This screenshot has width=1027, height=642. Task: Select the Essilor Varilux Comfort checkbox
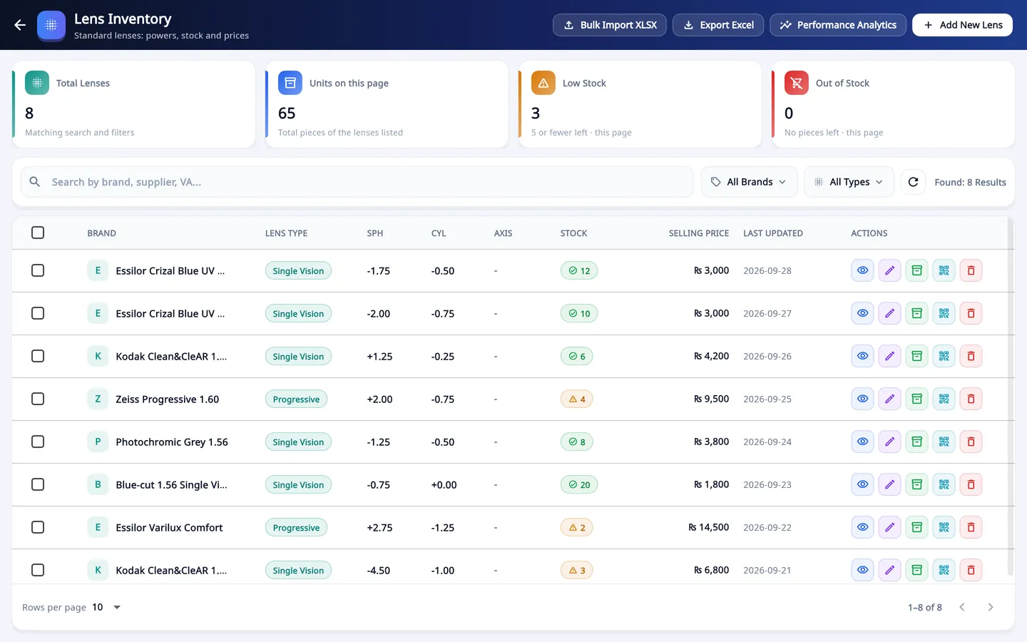38,527
